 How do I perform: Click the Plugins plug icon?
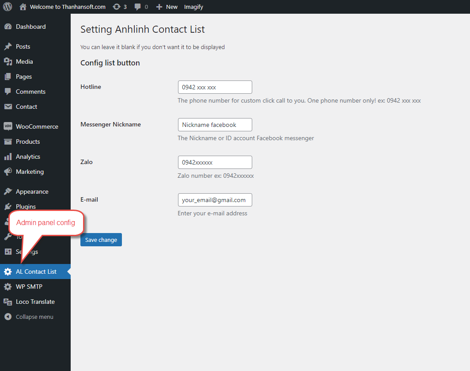(8, 207)
